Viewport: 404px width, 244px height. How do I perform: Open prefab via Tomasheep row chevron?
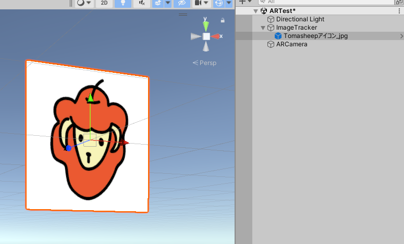point(401,36)
